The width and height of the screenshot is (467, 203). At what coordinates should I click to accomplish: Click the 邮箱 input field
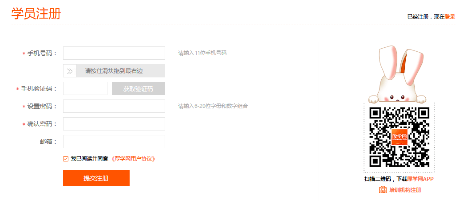(114, 142)
